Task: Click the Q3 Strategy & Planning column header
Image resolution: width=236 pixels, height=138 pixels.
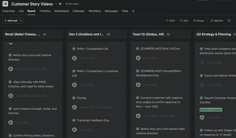Action: point(213,34)
